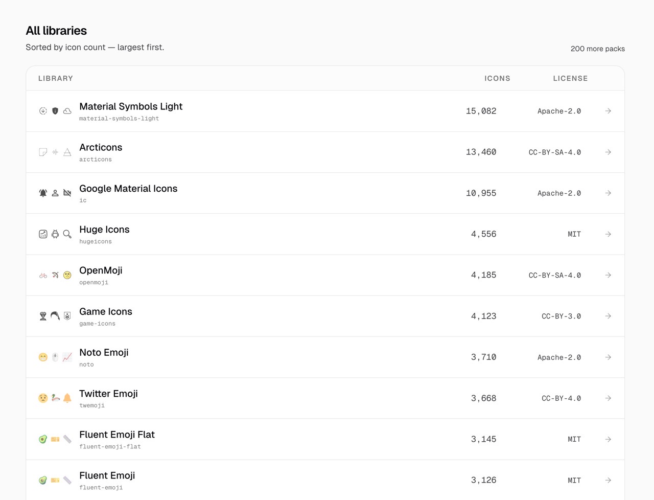
Task: Click the "13,460" icon count
Action: click(x=481, y=152)
